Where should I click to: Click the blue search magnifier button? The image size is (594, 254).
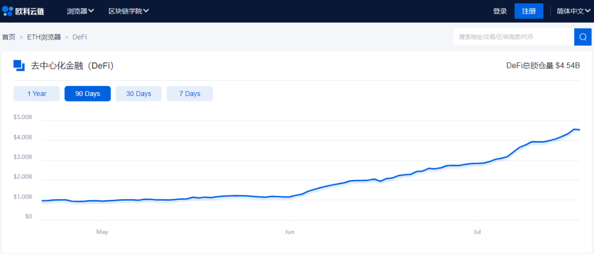(x=583, y=37)
